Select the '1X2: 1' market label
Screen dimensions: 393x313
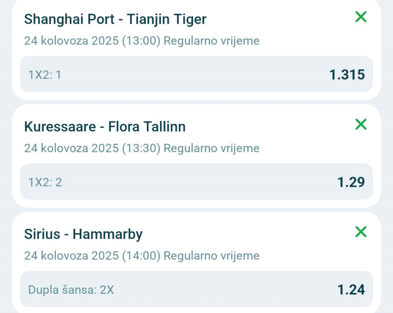(45, 75)
